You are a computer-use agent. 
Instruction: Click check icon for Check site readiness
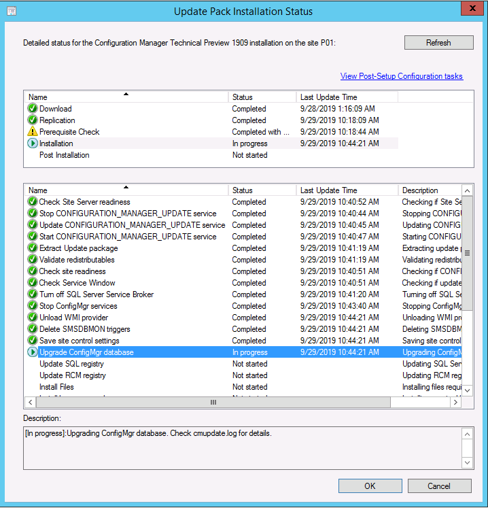pos(33,271)
